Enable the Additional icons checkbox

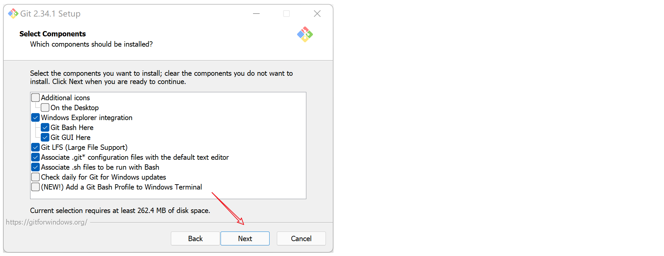[x=35, y=98]
